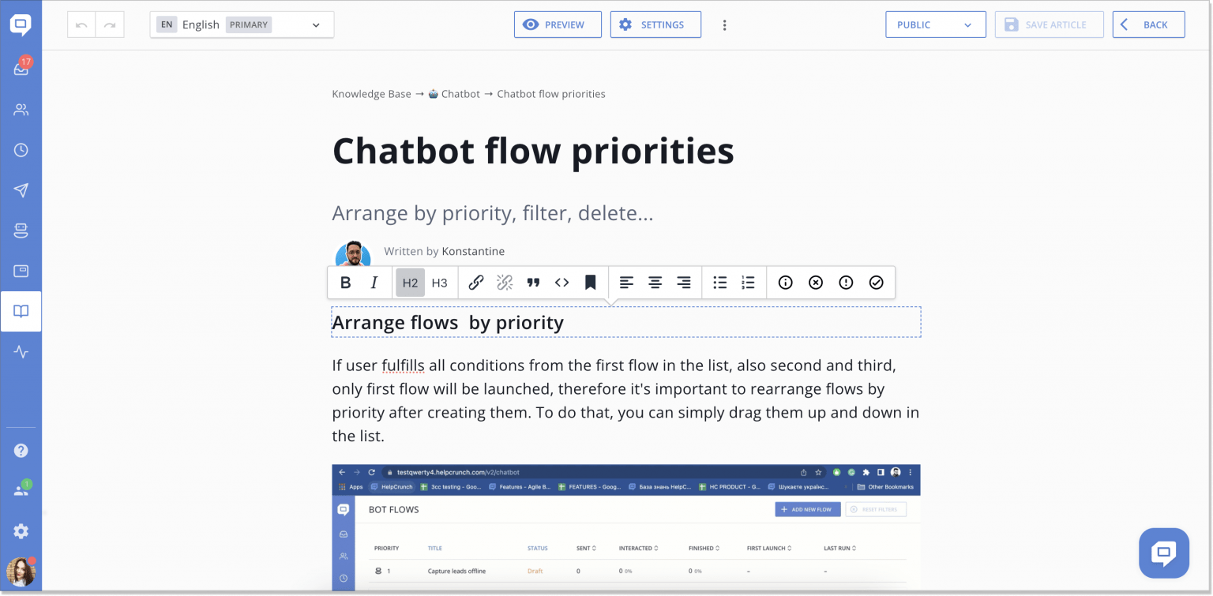Open the Contacts section in the sidebar
The width and height of the screenshot is (1213, 596).
pos(21,110)
